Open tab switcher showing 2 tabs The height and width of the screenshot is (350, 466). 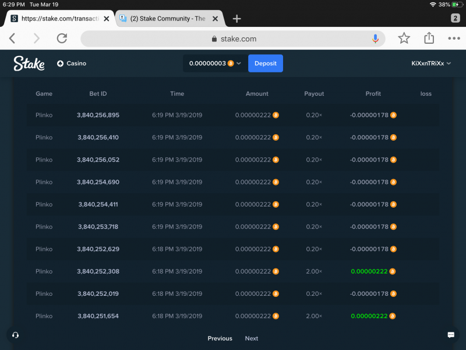(x=455, y=18)
